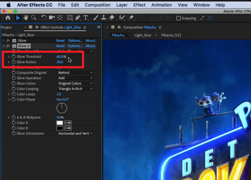Switch to the Project panel tab
Image resolution: width=251 pixels, height=180 pixels.
click(x=6, y=27)
